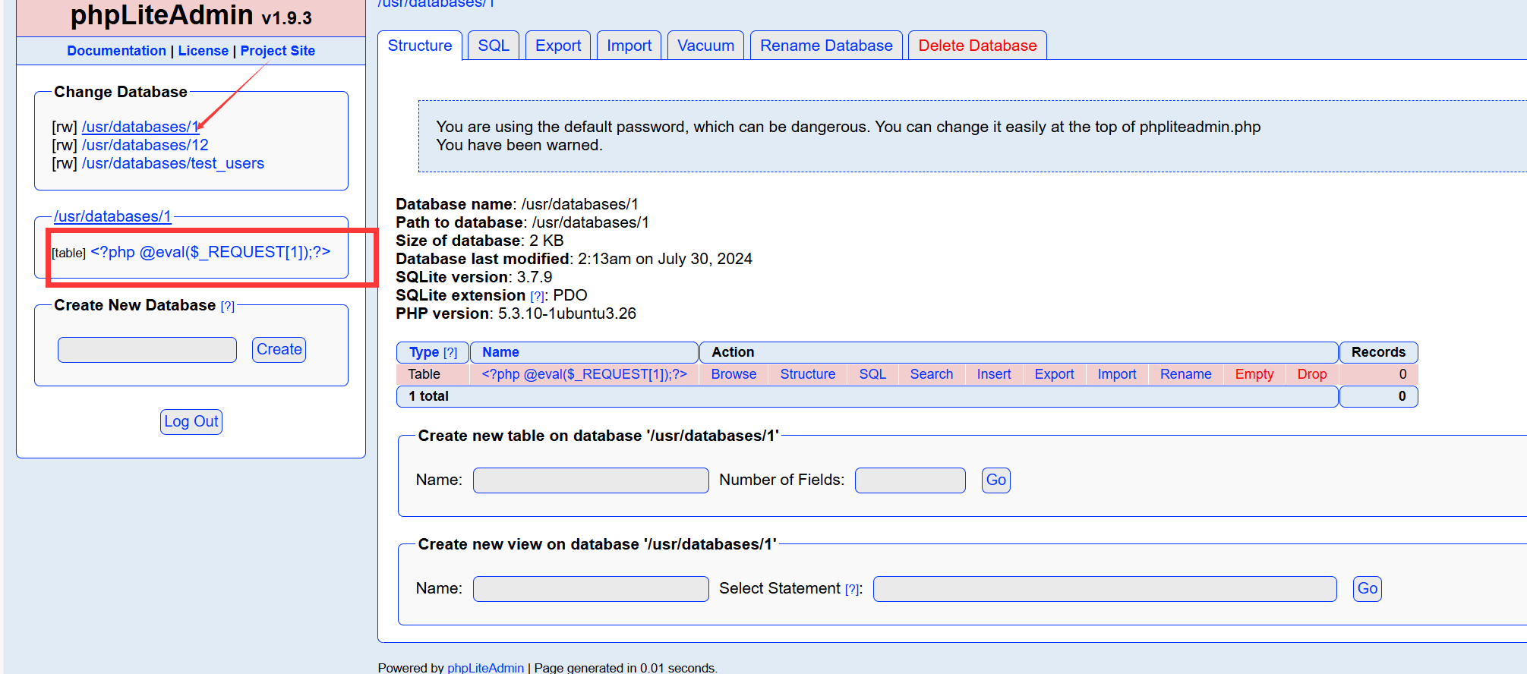Screen dimensions: 1527x674
Task: Focus the Number of Fields input
Action: (x=910, y=480)
